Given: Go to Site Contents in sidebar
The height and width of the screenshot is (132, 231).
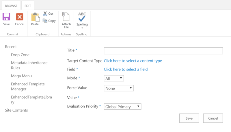Looking at the screenshot, I should pos(16,110).
